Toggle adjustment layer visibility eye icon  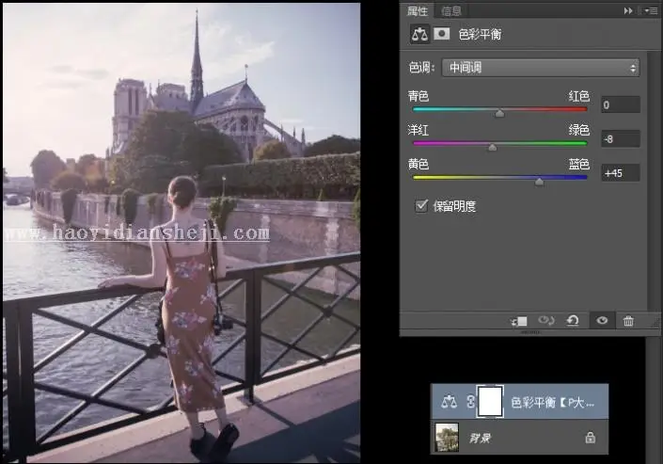point(602,321)
